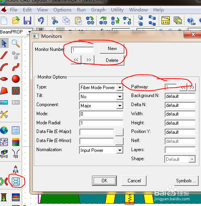Click the New file toolbar icon

click(x=4, y=21)
